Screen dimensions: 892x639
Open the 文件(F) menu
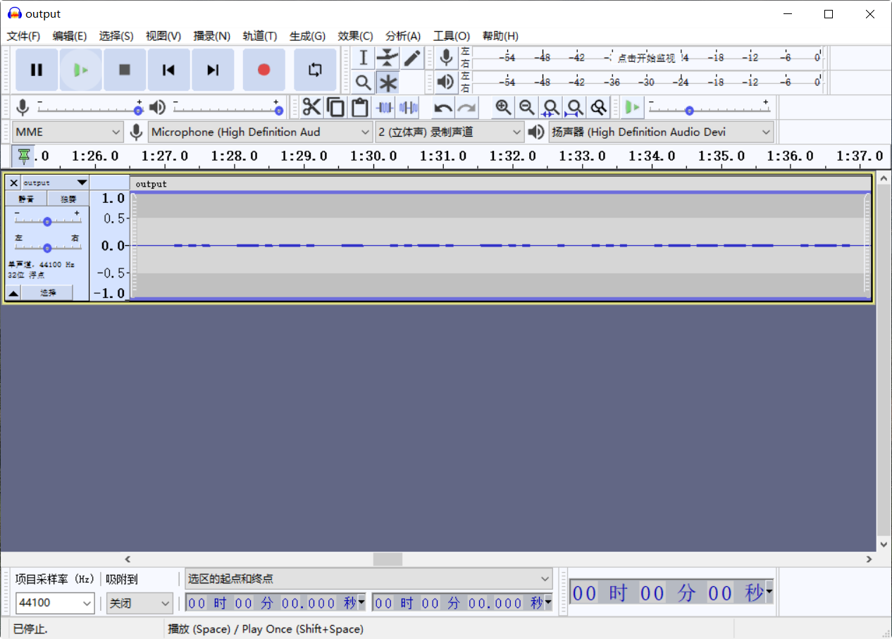[23, 36]
